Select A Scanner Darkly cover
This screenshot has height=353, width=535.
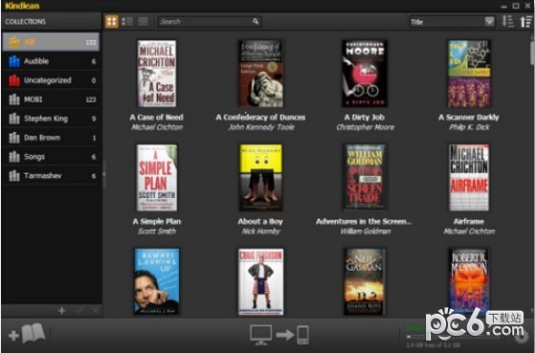469,74
